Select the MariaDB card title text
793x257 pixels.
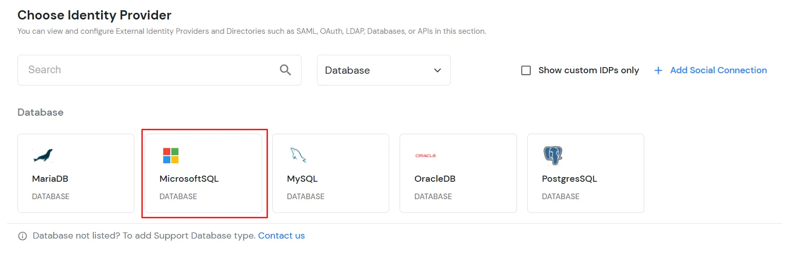tap(50, 179)
